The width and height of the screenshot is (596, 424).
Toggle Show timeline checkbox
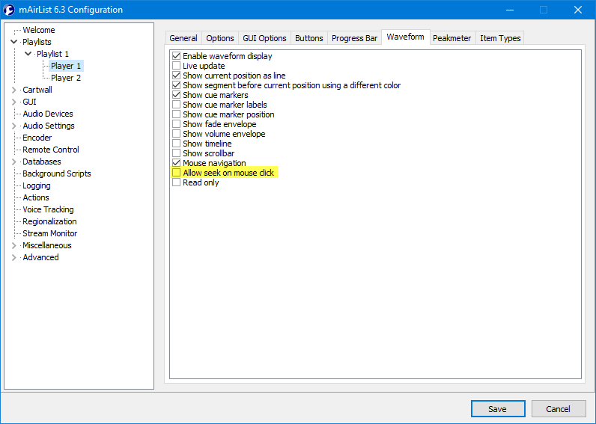(x=177, y=144)
